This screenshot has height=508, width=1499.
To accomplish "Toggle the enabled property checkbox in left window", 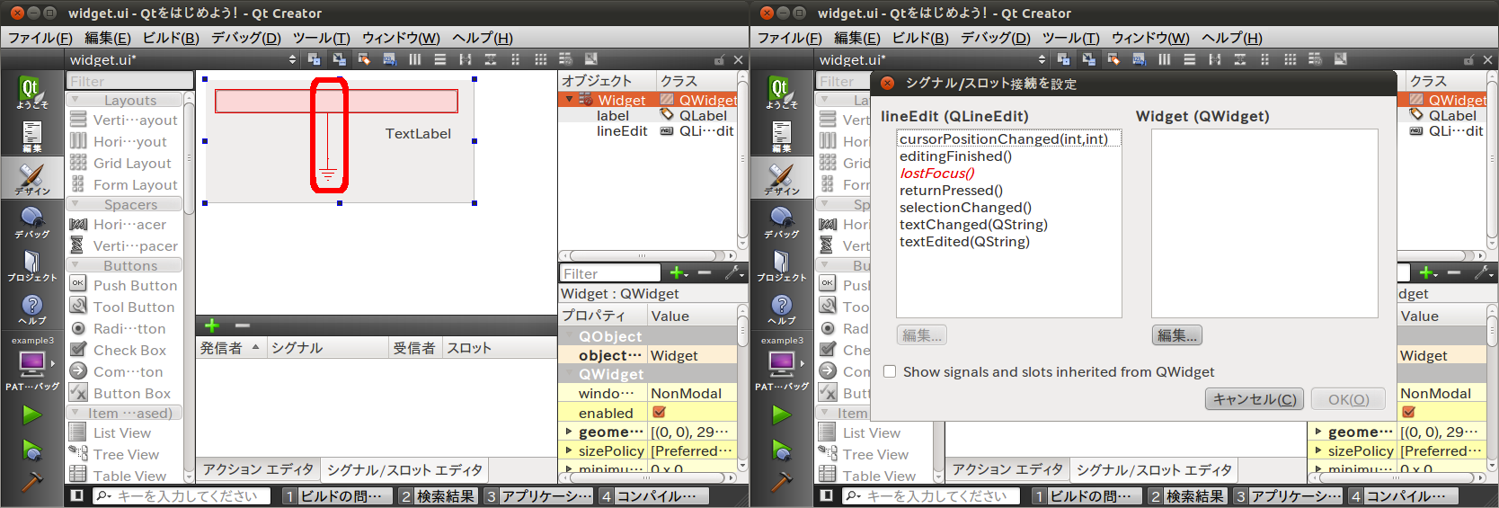I will 659,413.
